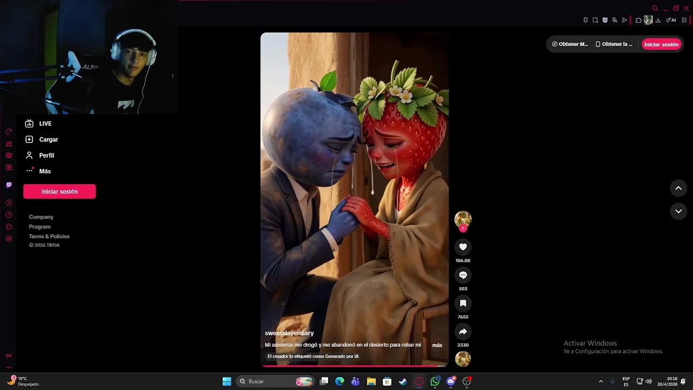Image resolution: width=693 pixels, height=390 pixels.
Task: Bookmark the video with 7655 saves
Action: [463, 303]
